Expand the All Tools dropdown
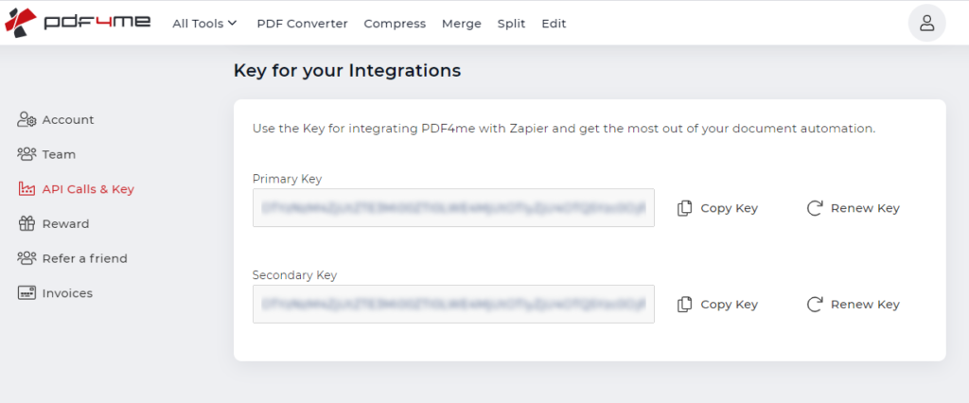Image resolution: width=969 pixels, height=403 pixels. pyautogui.click(x=204, y=24)
